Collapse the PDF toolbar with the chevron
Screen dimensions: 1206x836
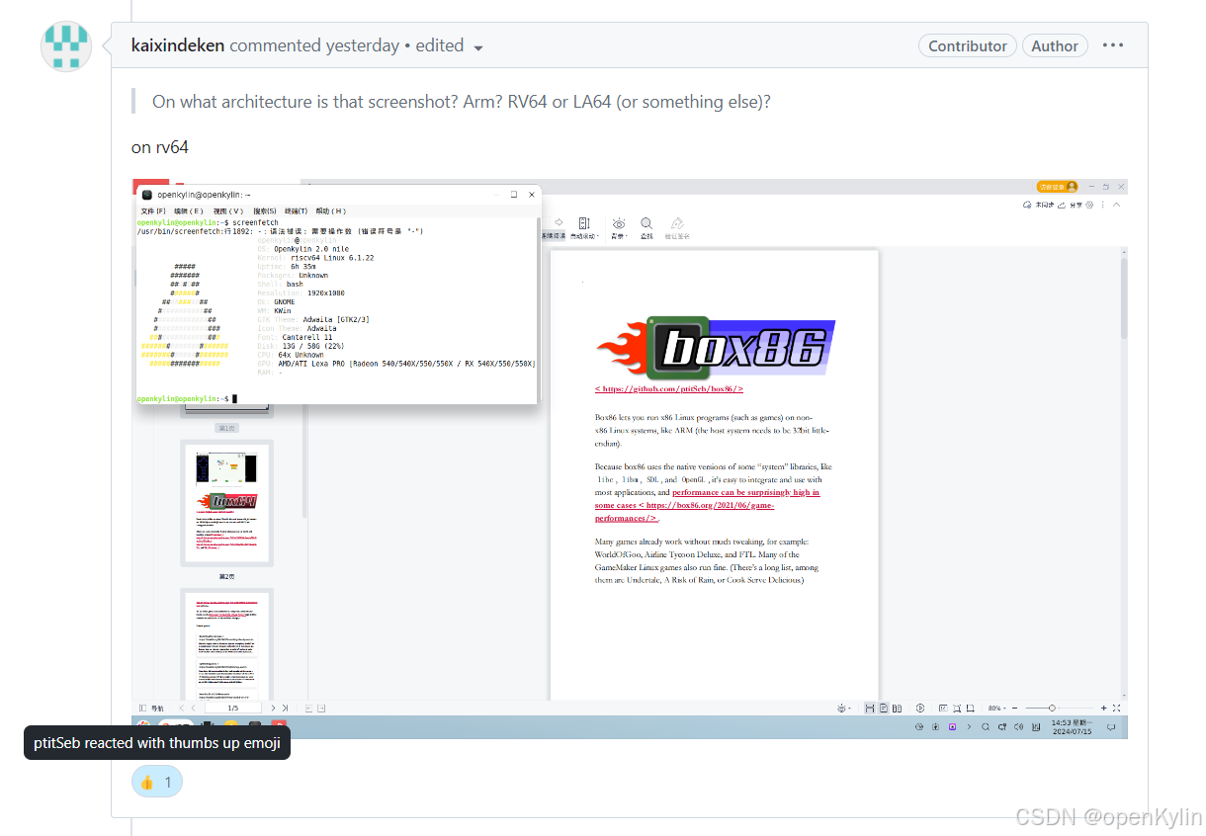(1117, 205)
